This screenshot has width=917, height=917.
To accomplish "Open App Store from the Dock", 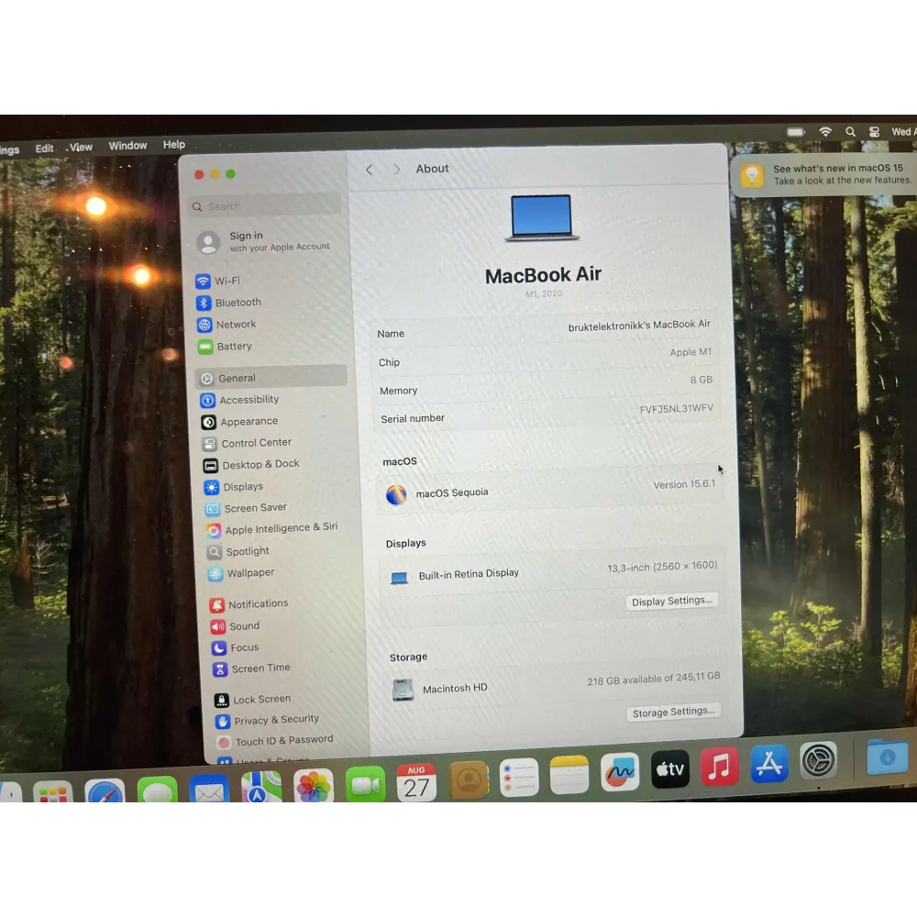I will tap(768, 763).
